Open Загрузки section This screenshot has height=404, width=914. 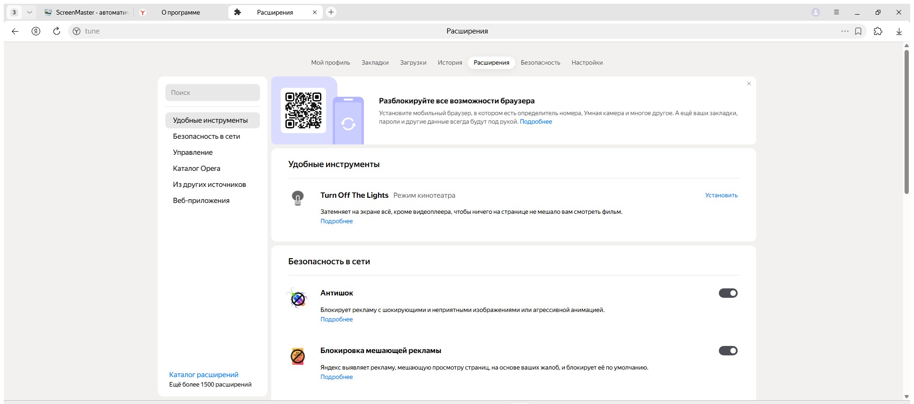click(413, 63)
